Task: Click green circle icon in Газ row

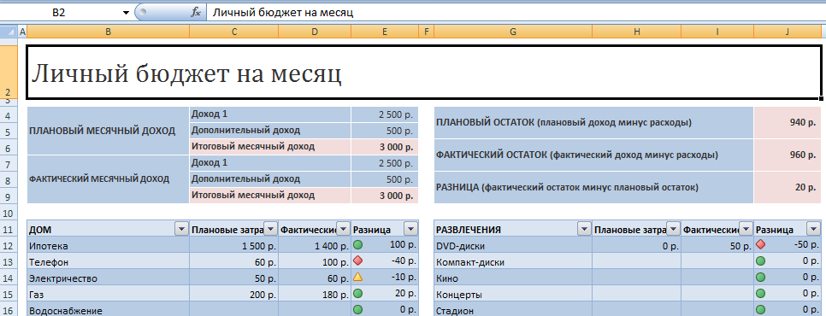Action: click(x=357, y=293)
